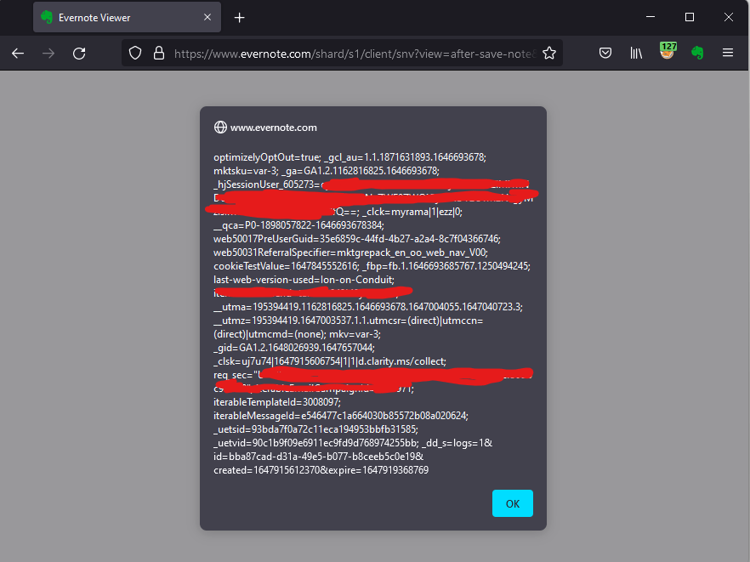
Task: Go back to the previous page
Action: [x=18, y=53]
